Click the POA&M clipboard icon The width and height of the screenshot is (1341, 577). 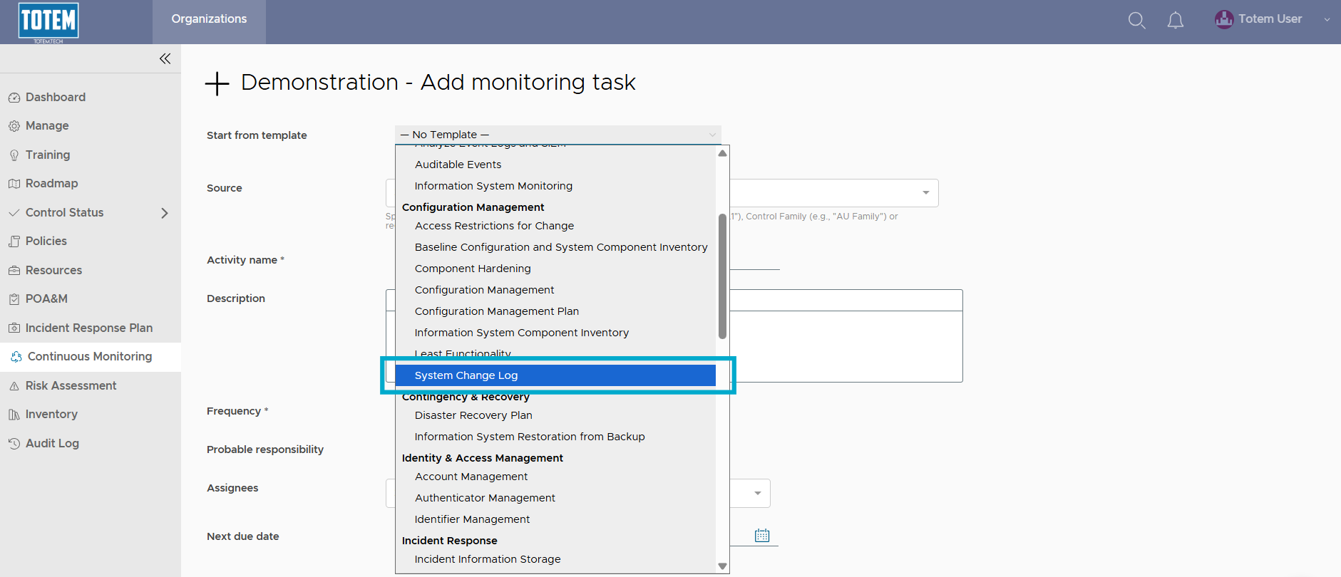coord(14,299)
